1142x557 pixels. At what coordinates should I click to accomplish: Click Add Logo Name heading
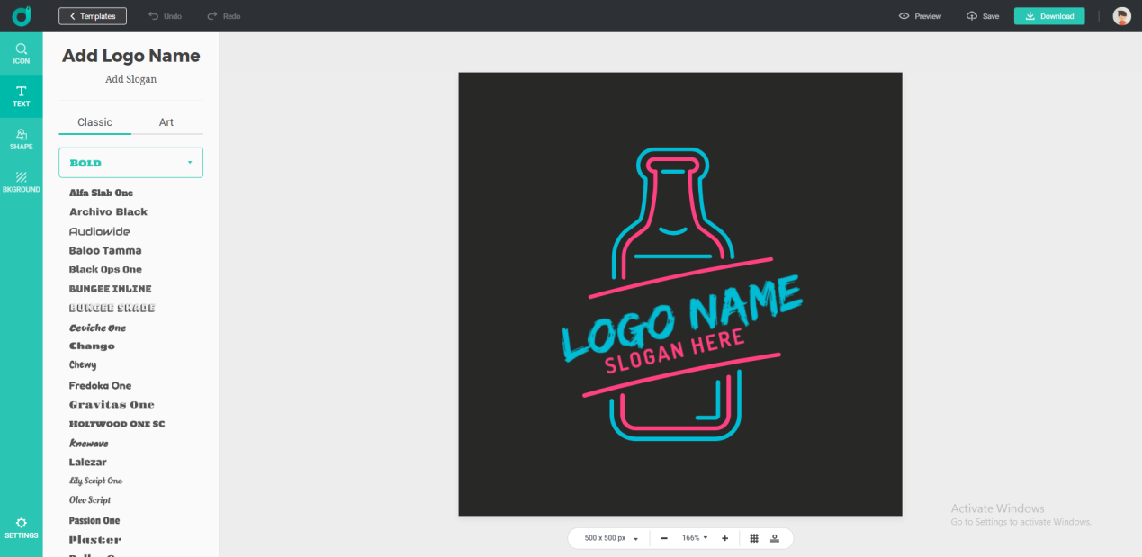pos(131,56)
